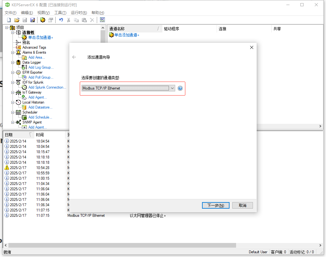Click the Add Area... link
The height and width of the screenshot is (257, 326).
tap(37, 57)
